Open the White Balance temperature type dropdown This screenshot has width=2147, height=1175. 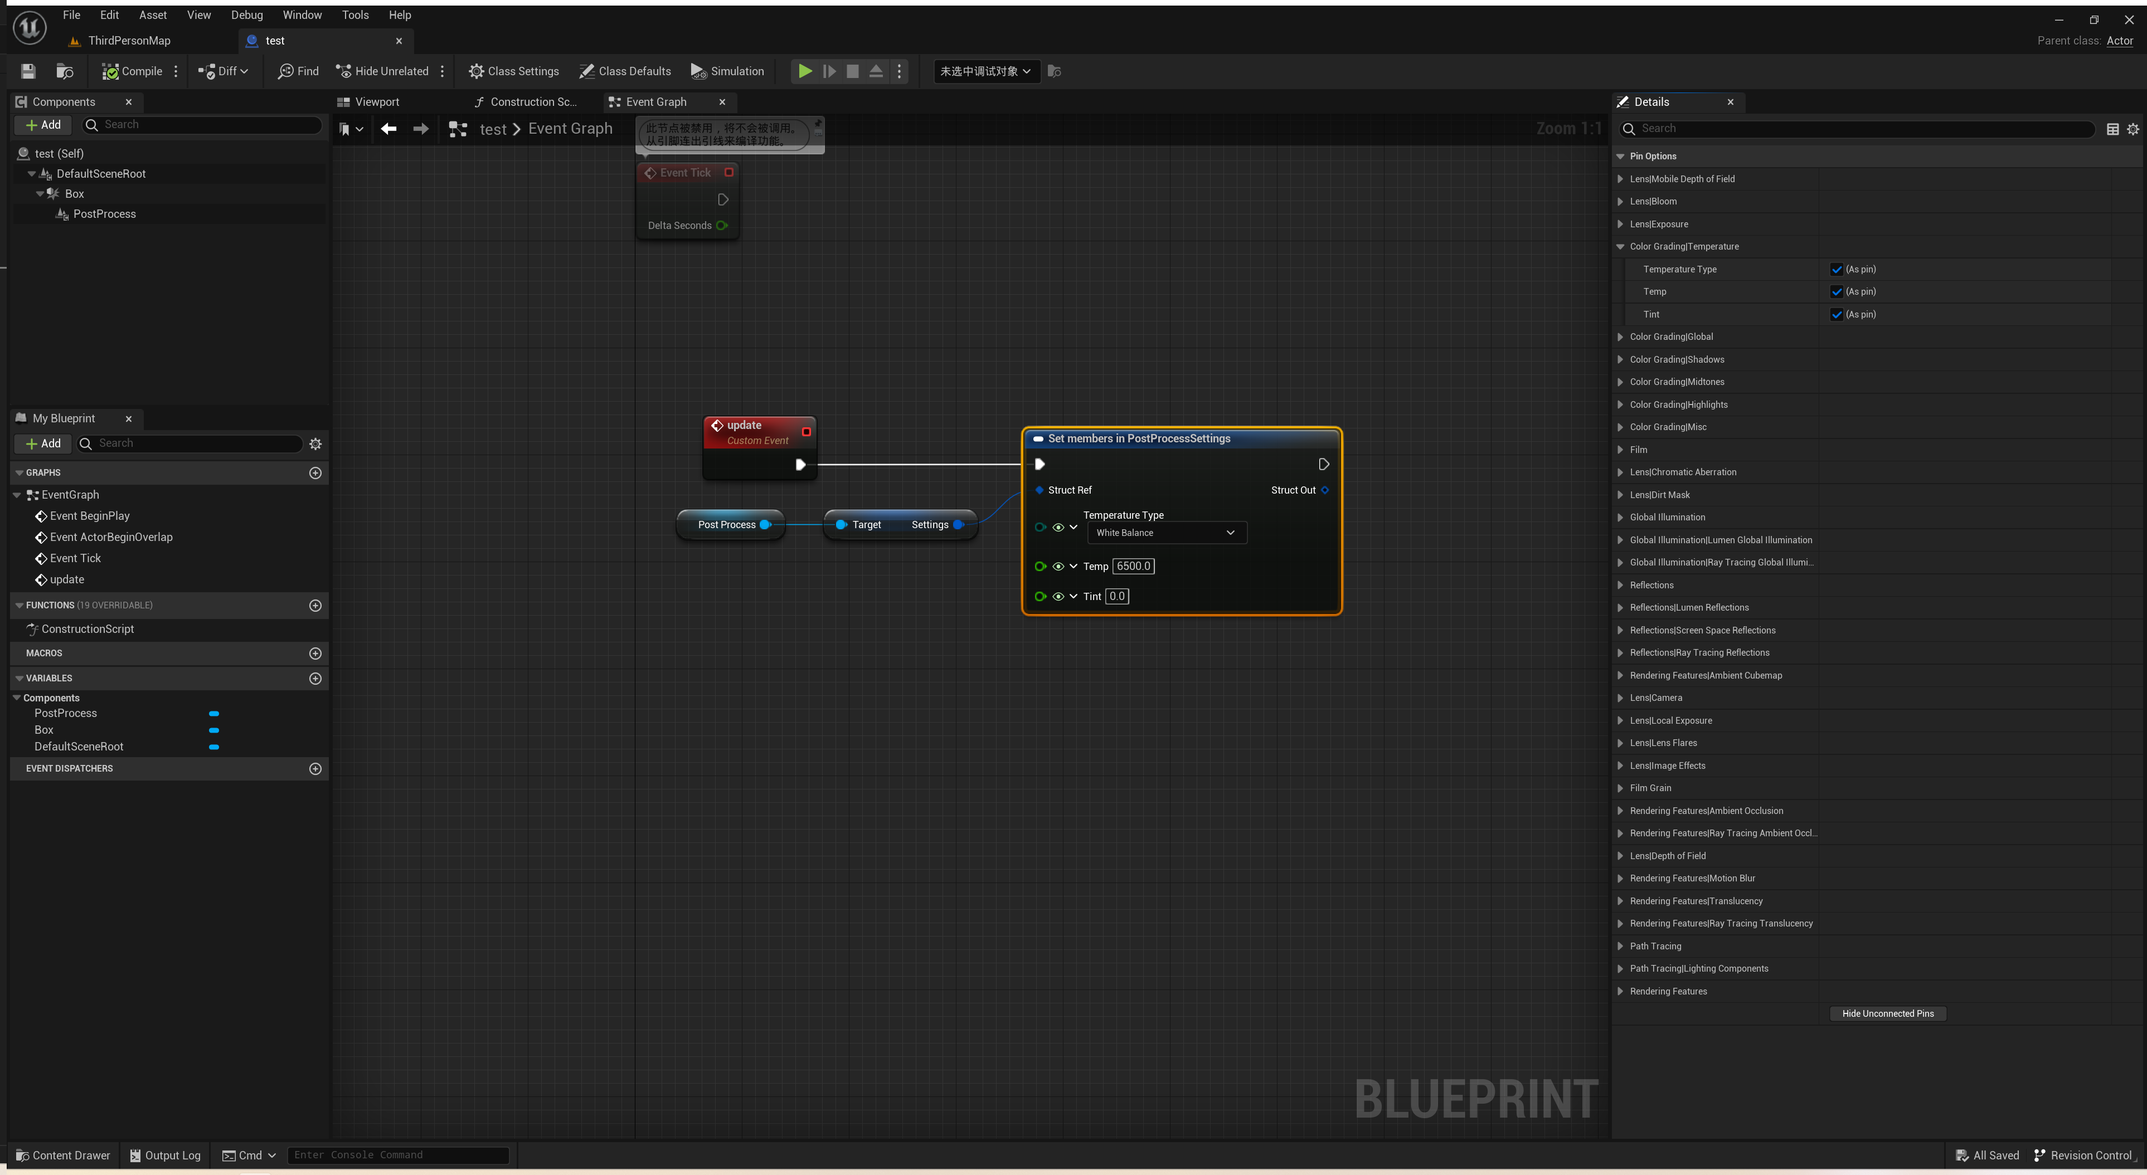[x=1167, y=533]
